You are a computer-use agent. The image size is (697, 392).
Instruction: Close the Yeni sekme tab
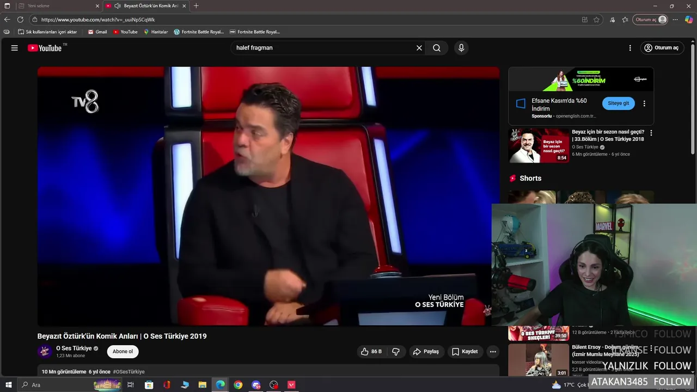click(97, 6)
